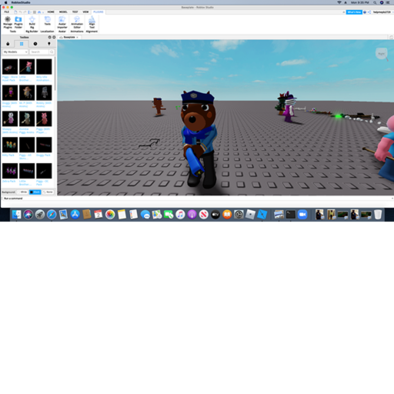Open the Kitty Pack model link

8,155
